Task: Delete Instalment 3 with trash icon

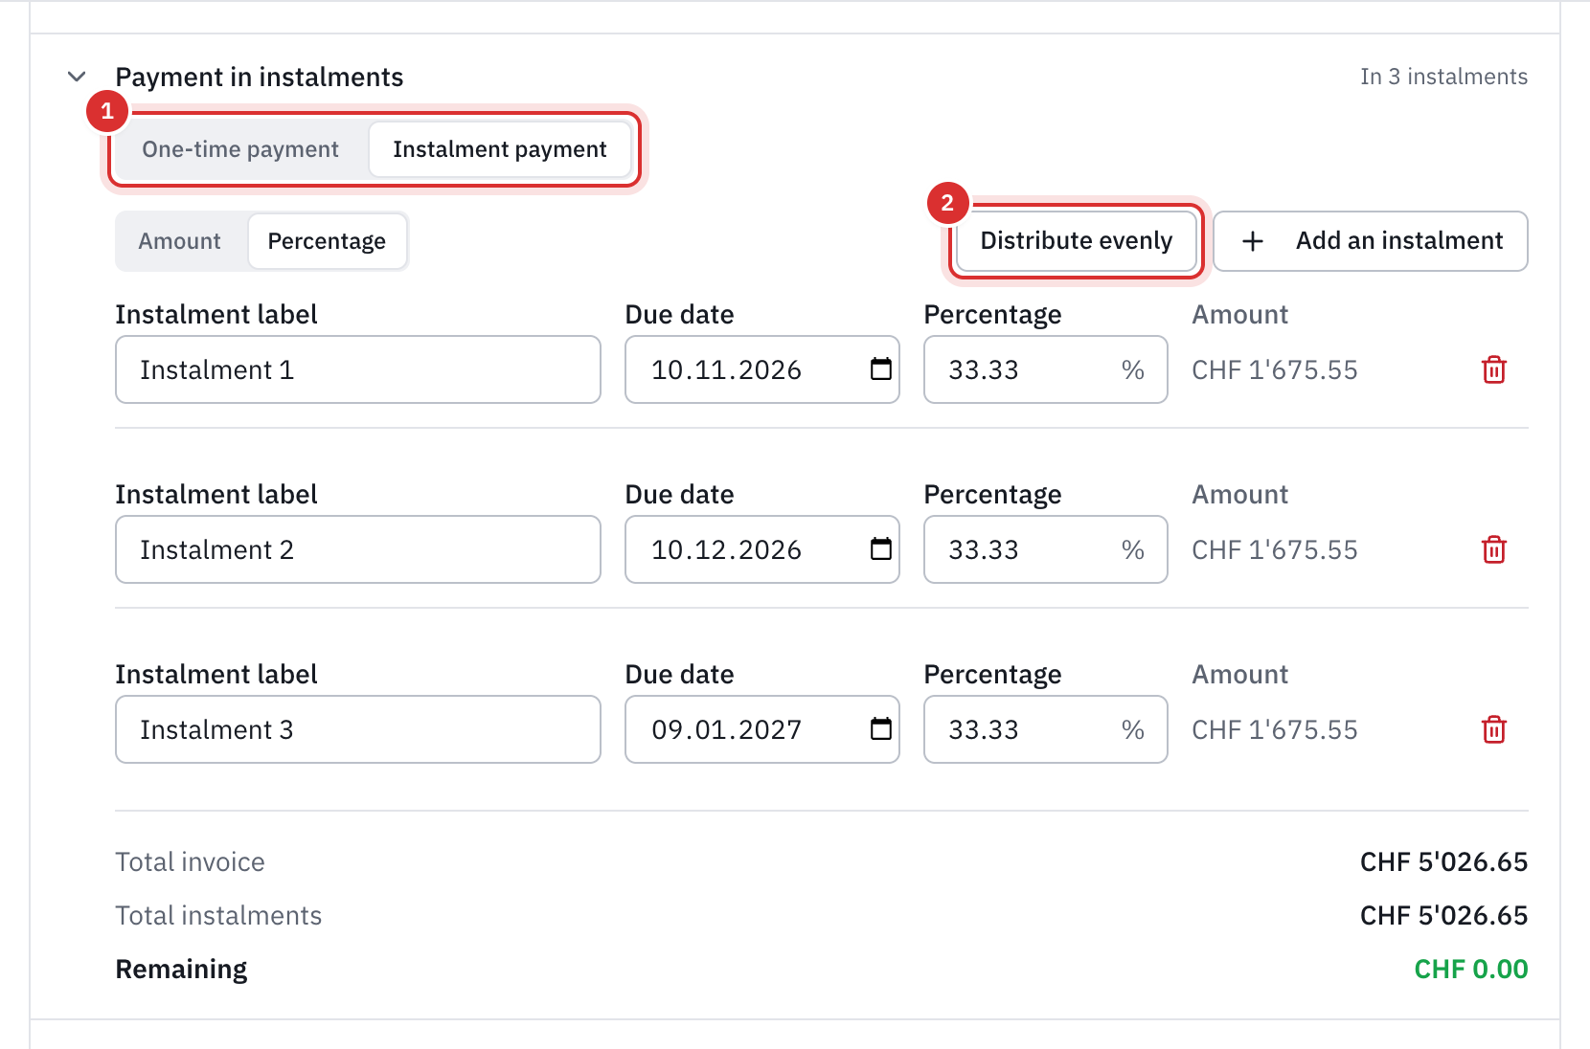Action: click(x=1494, y=729)
